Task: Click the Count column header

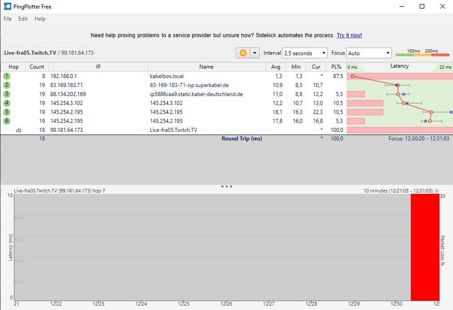Action: 37,67
